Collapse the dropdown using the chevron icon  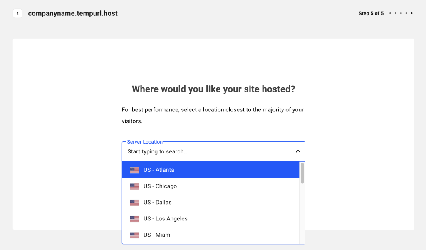tap(298, 151)
